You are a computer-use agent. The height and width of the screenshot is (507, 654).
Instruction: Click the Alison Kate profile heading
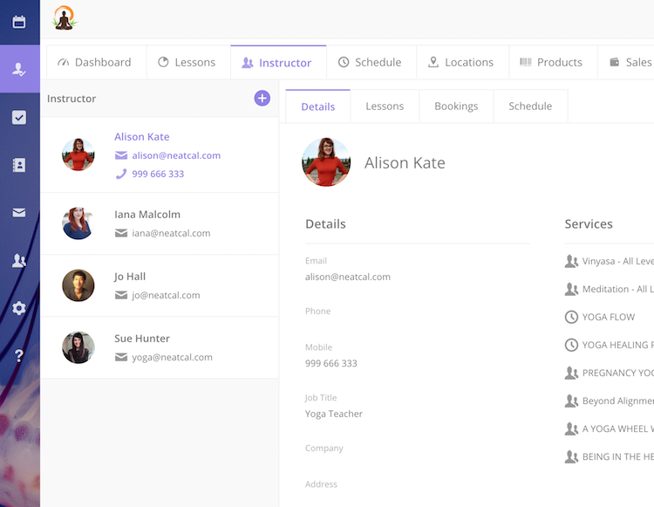tap(405, 162)
